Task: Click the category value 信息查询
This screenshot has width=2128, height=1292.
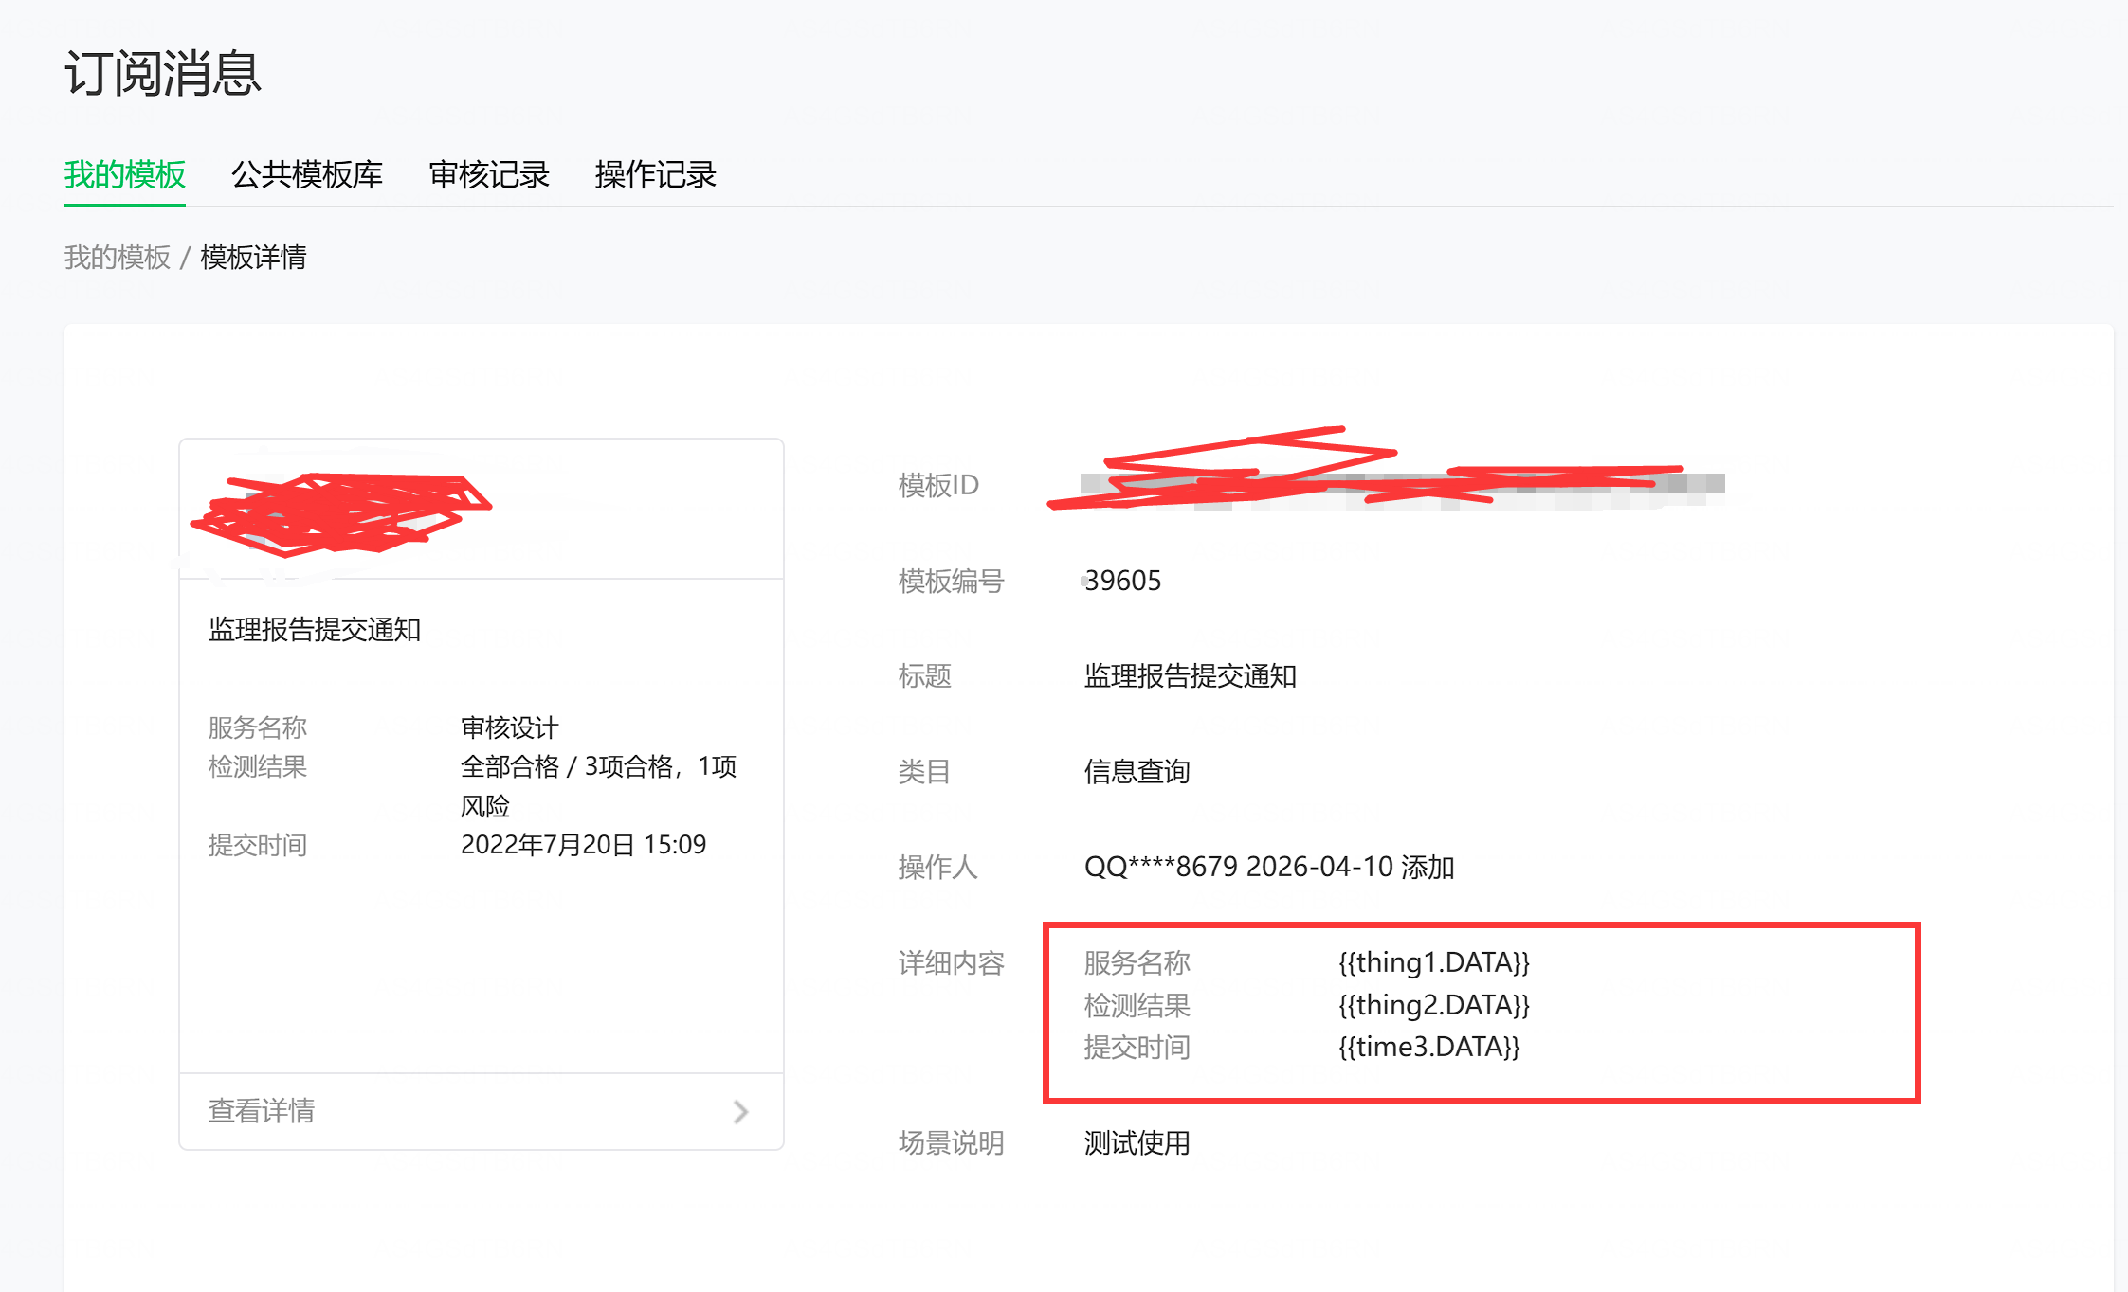Action: tap(1137, 771)
